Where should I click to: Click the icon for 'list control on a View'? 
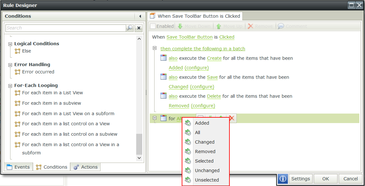point(17,124)
